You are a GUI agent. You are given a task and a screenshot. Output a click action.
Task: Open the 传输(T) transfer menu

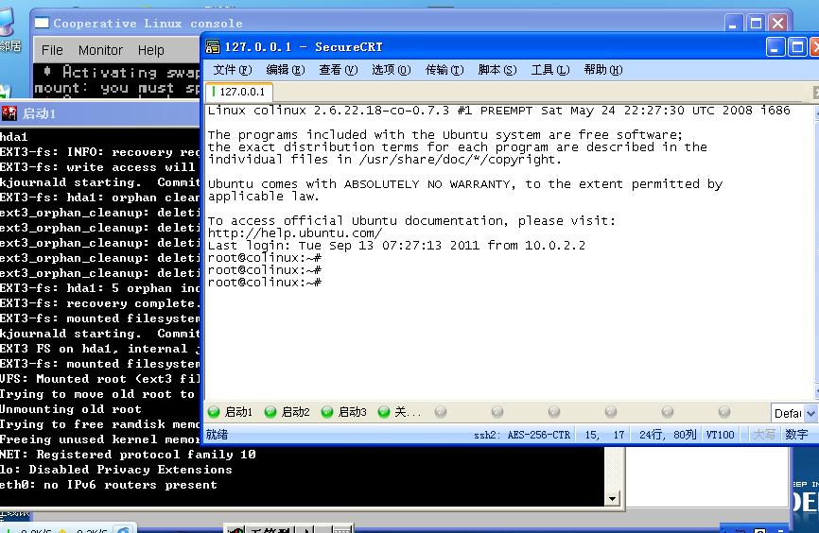pyautogui.click(x=444, y=70)
